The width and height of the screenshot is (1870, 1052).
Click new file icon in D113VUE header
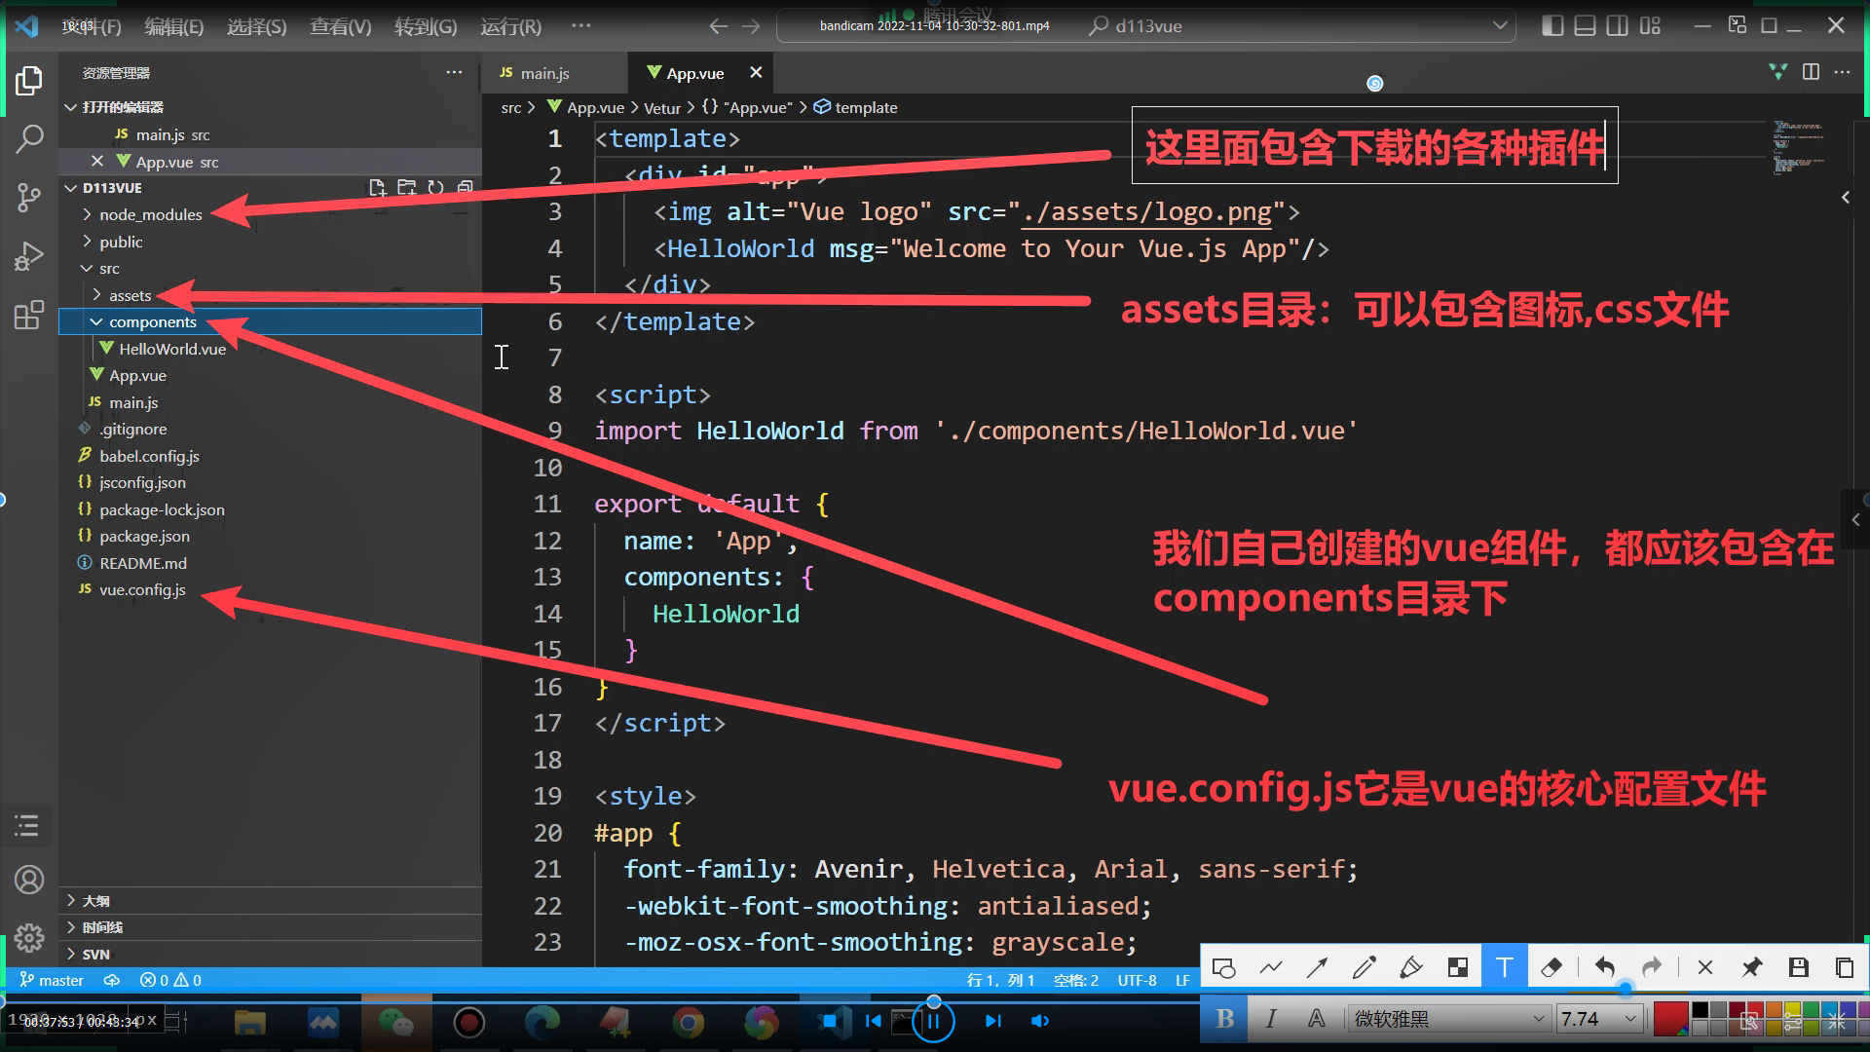point(378,188)
